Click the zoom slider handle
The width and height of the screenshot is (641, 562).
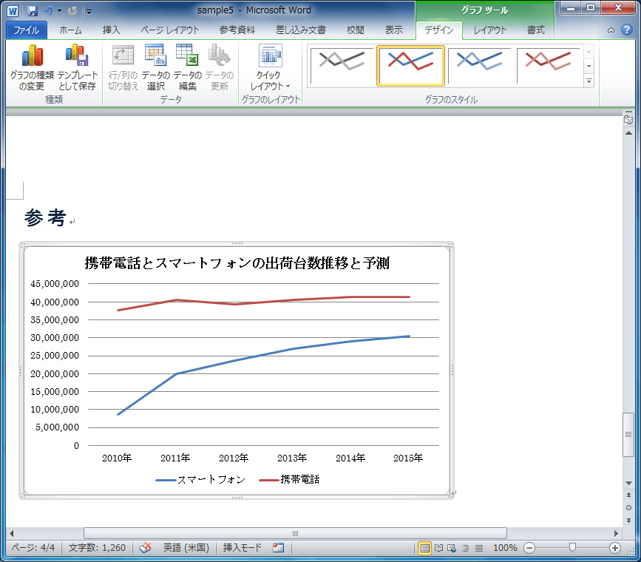(572, 548)
